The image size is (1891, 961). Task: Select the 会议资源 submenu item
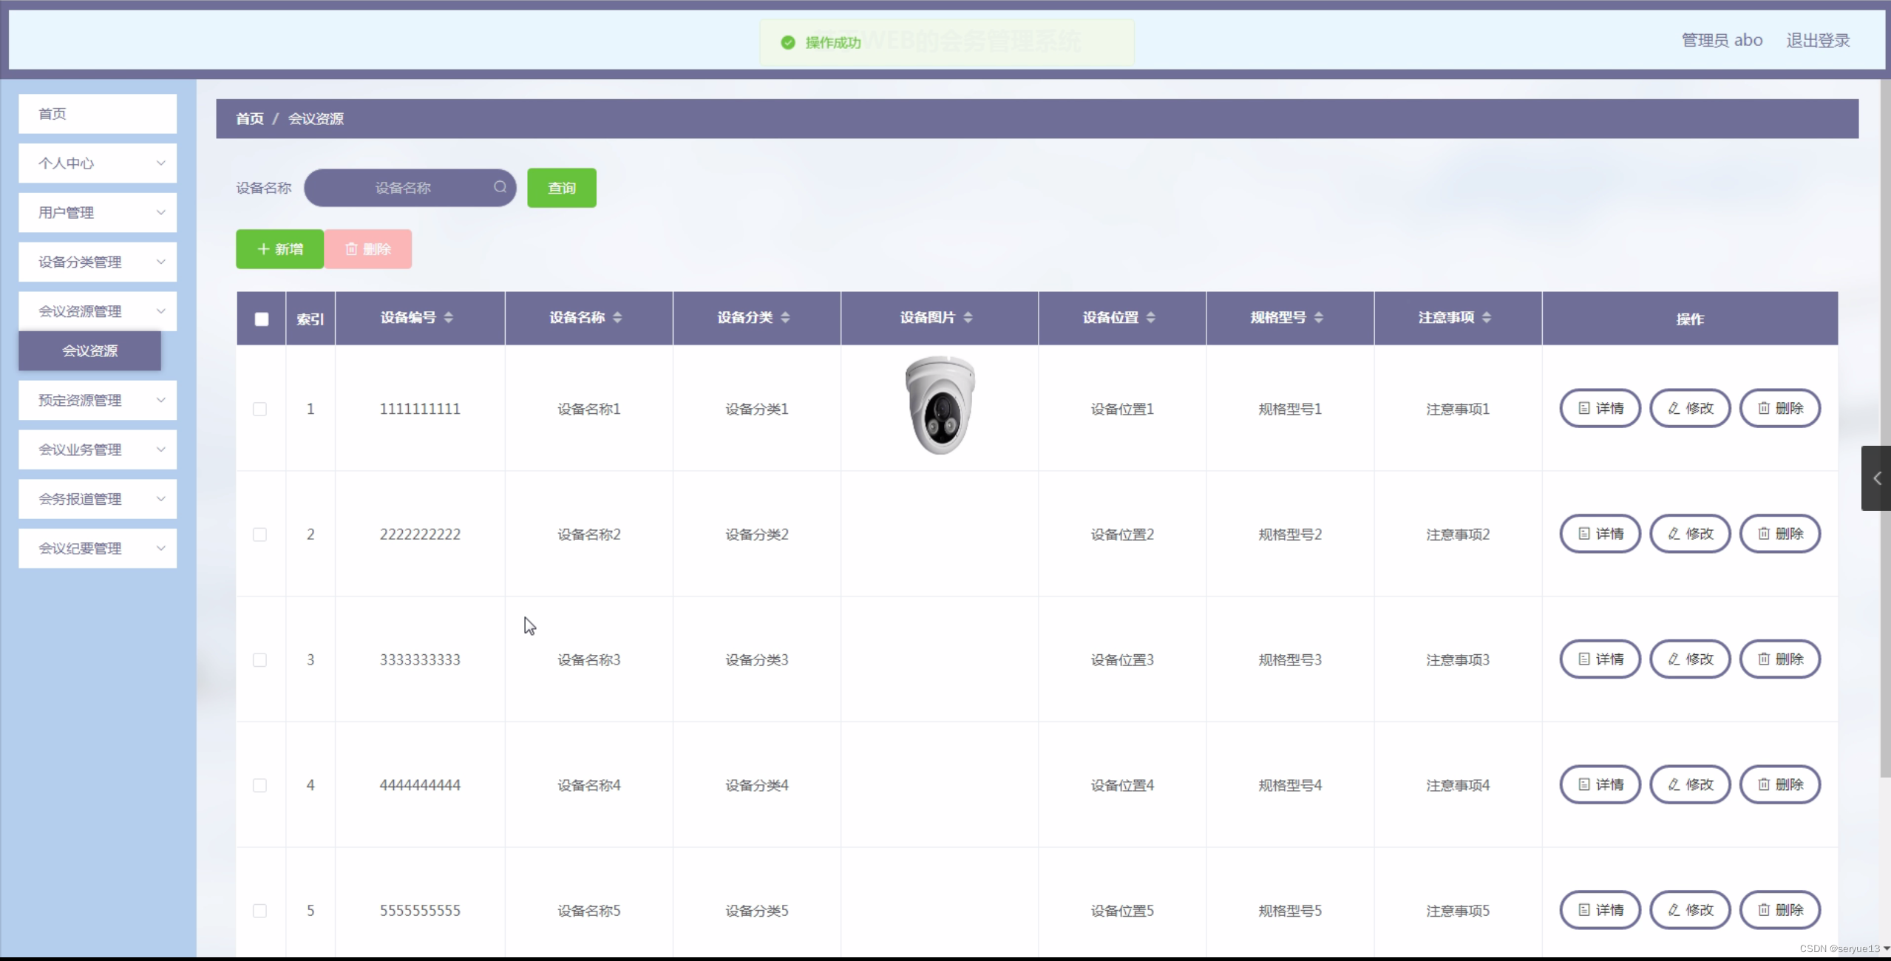pyautogui.click(x=89, y=351)
